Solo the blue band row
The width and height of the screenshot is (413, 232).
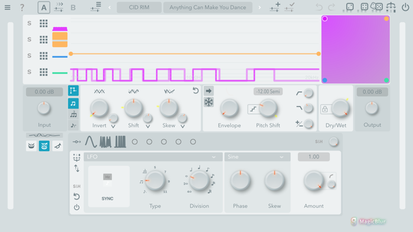point(29,56)
